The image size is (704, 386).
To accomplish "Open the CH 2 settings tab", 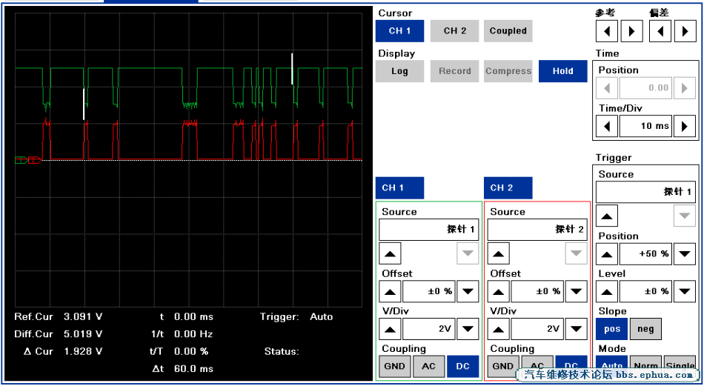I will (x=508, y=188).
